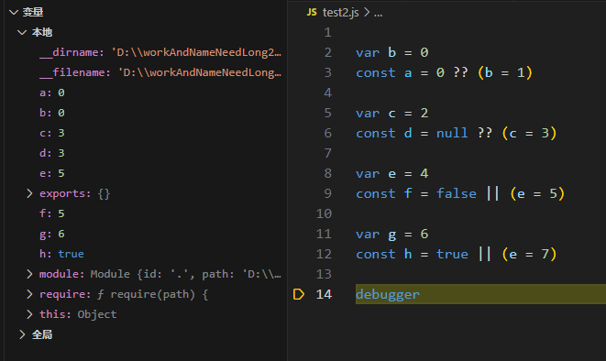Viewport: 606px width, 361px height.
Task: Click line number 3 in the gutter
Action: point(327,72)
